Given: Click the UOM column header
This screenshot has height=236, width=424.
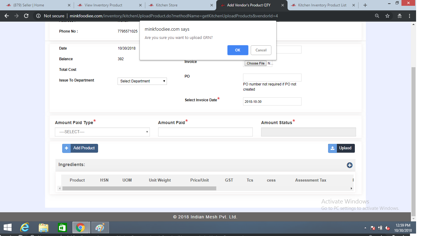Looking at the screenshot, I should [127, 180].
